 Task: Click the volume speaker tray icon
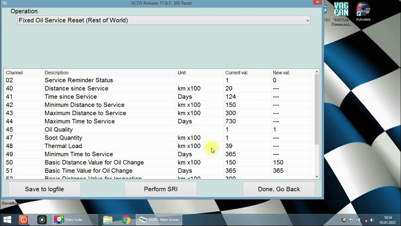372,220
